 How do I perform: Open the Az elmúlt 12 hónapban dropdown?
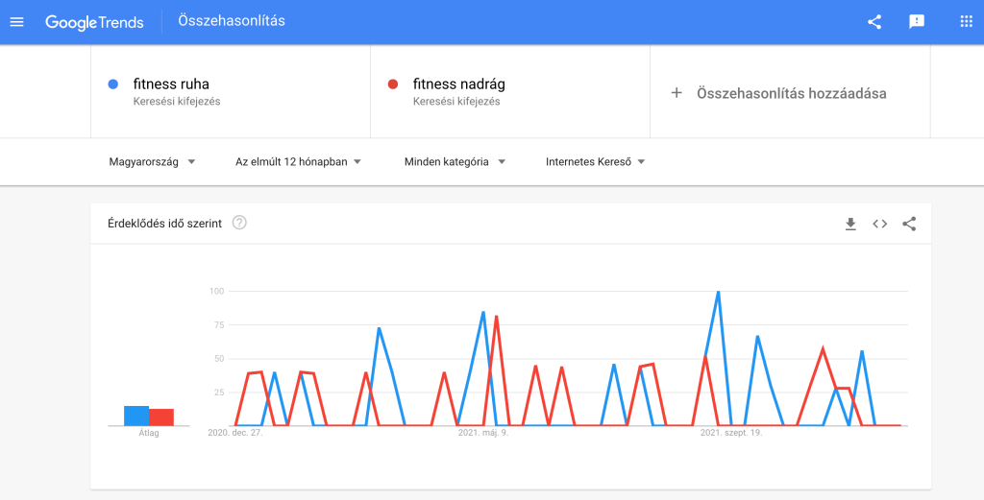pos(298,162)
